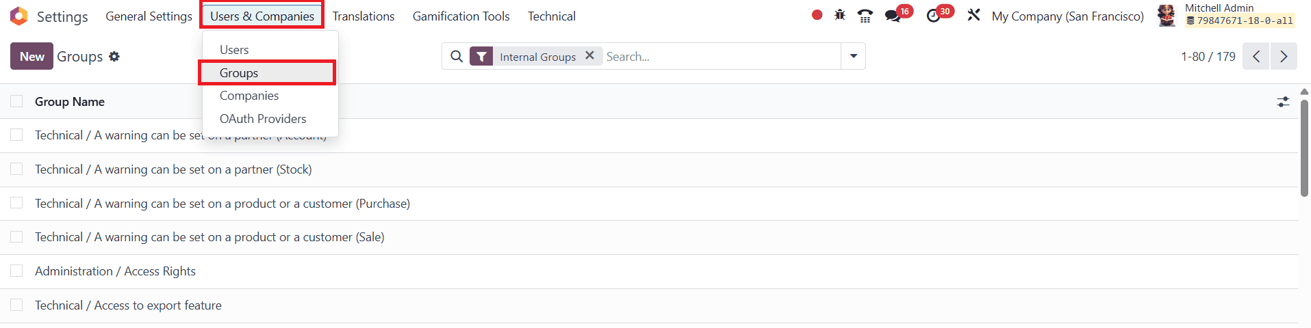
Task: Tick checkbox for warning on partner (Stock) row
Action: (16, 169)
